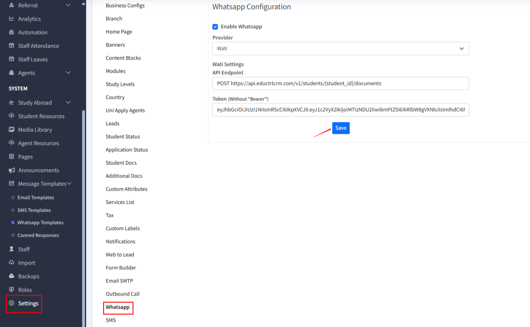
Task: Expand the Agents menu chevron
Action: pos(68,73)
